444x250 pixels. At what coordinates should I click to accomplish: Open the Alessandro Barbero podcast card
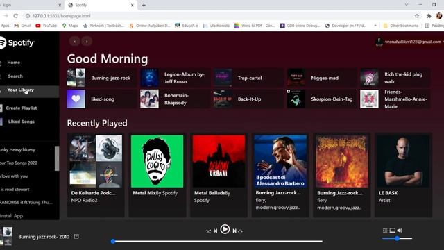click(x=280, y=175)
